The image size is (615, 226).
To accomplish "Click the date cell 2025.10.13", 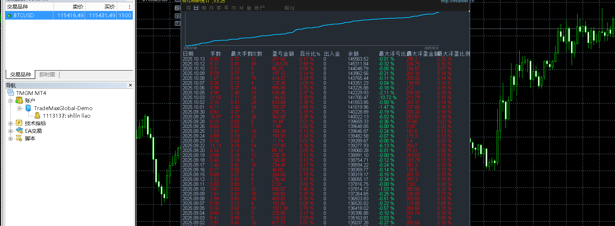I will 194,59.
